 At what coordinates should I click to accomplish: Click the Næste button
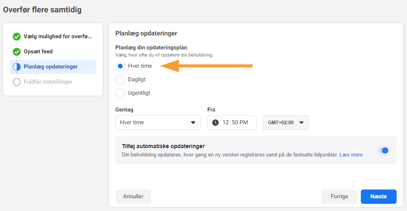pyautogui.click(x=378, y=196)
